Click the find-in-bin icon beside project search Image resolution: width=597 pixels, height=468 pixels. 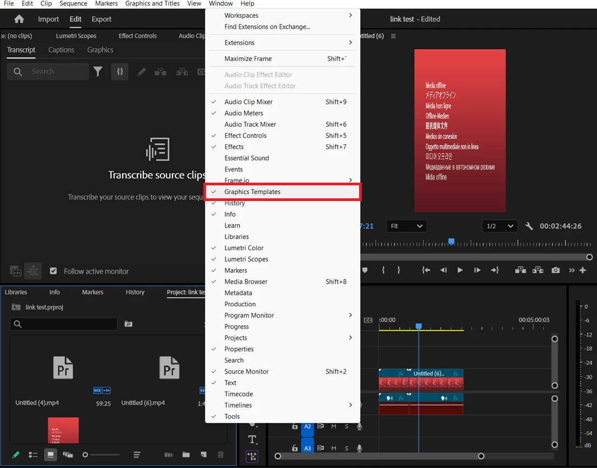tap(128, 324)
